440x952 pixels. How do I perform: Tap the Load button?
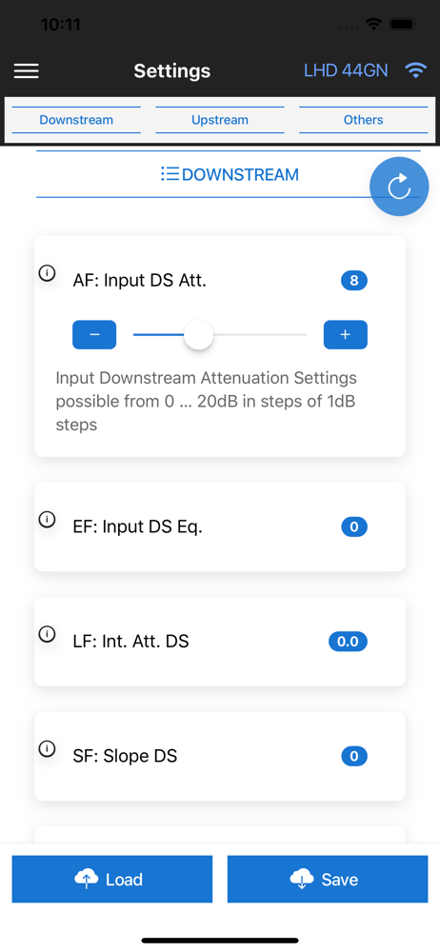tap(112, 879)
